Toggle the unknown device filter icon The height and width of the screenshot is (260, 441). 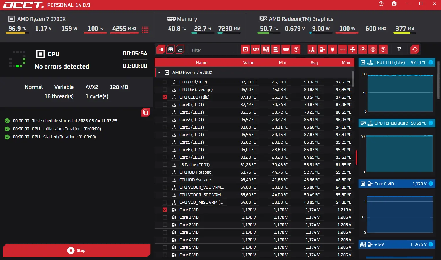pyautogui.click(x=296, y=49)
